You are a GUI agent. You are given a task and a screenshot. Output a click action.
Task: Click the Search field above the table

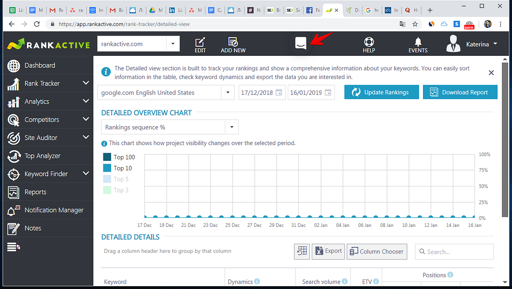point(454,251)
